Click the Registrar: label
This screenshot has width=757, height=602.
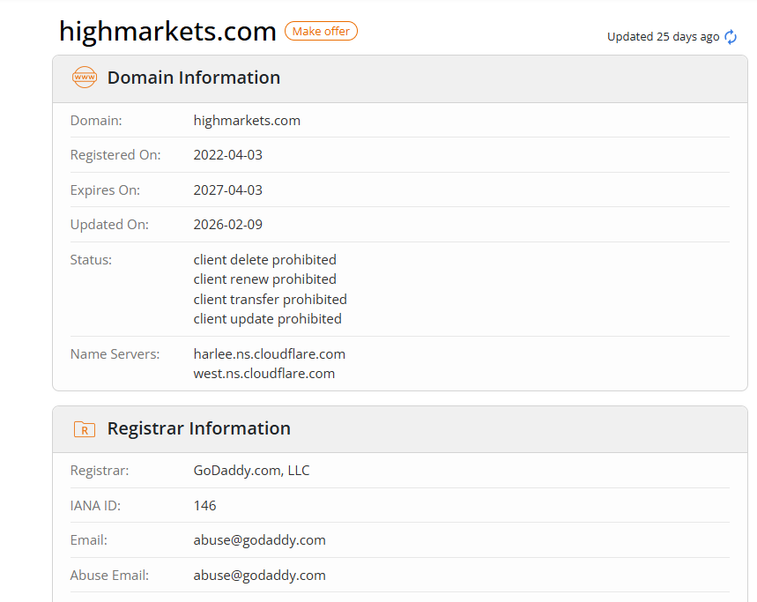click(x=100, y=471)
